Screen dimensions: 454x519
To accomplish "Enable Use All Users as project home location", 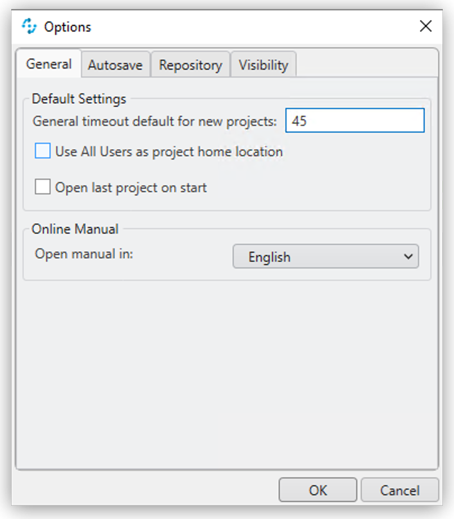I will 42,151.
